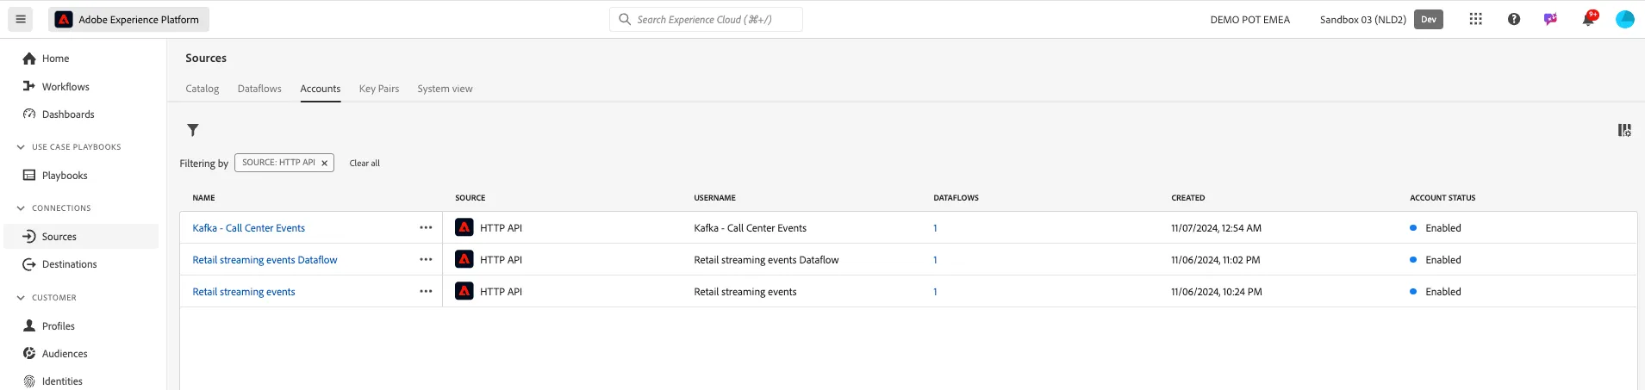Click username Retail streaming events Dataflow
This screenshot has height=390, width=1645.
pyautogui.click(x=766, y=260)
